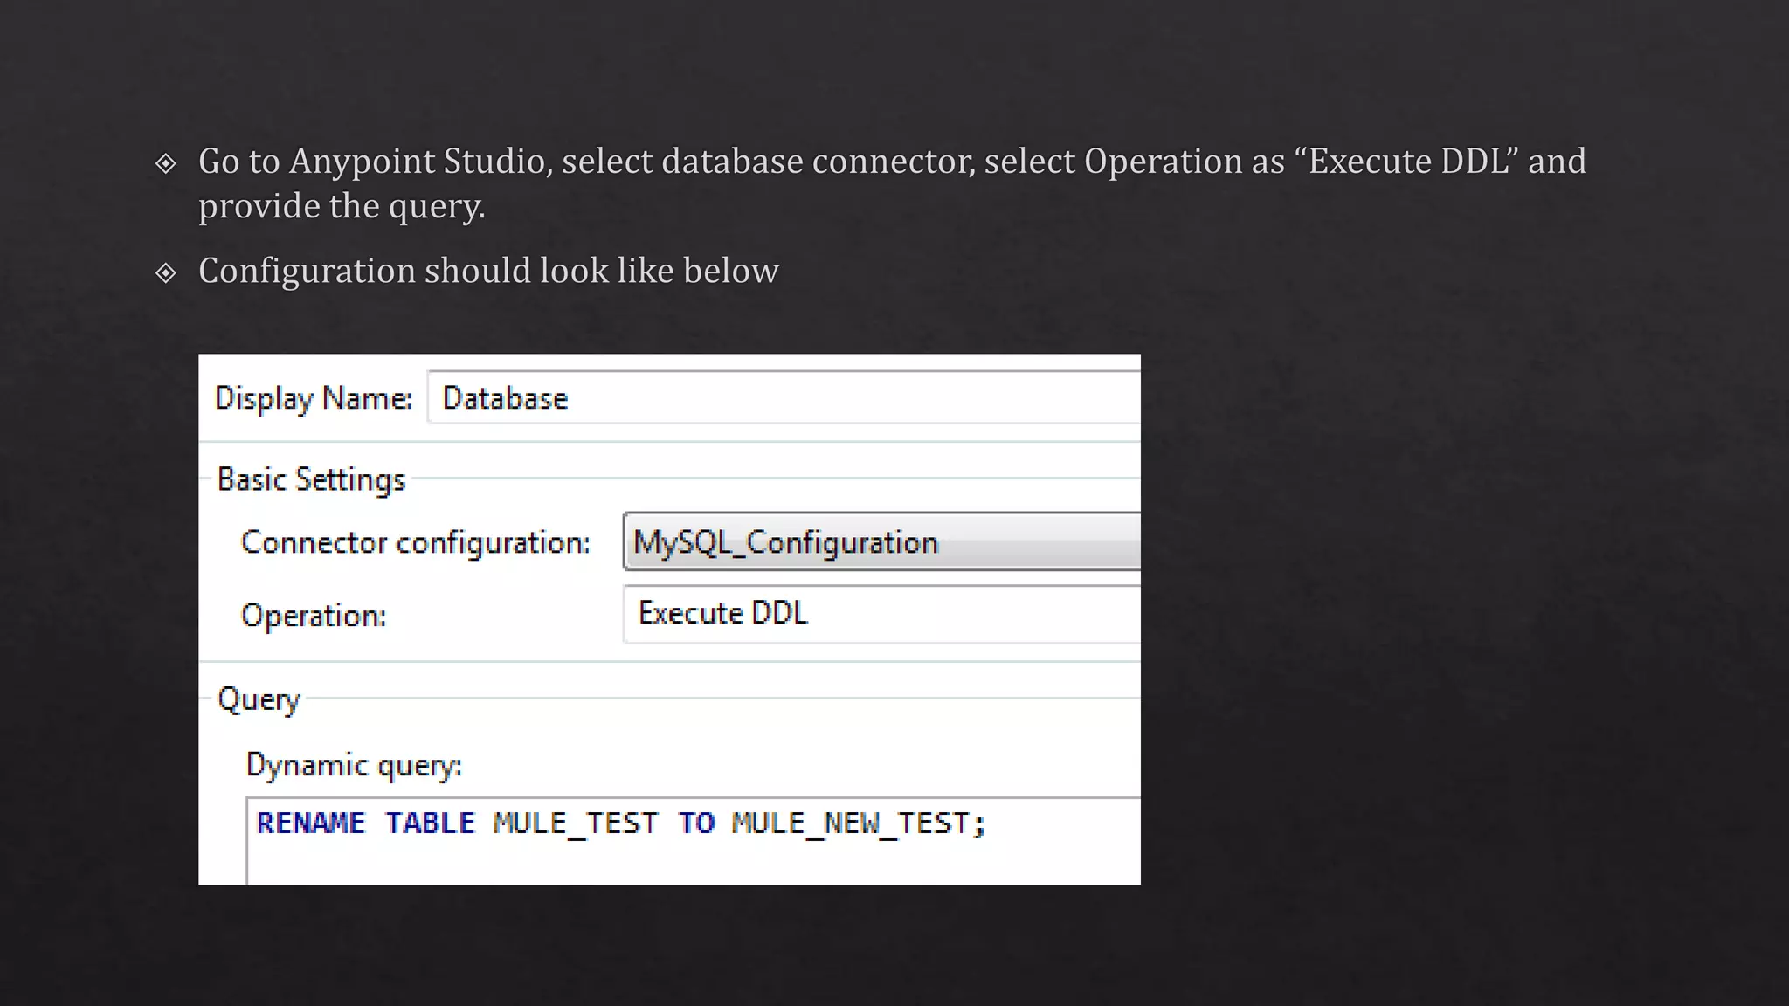
Task: Click the 'provide the query.' text line
Action: click(342, 207)
